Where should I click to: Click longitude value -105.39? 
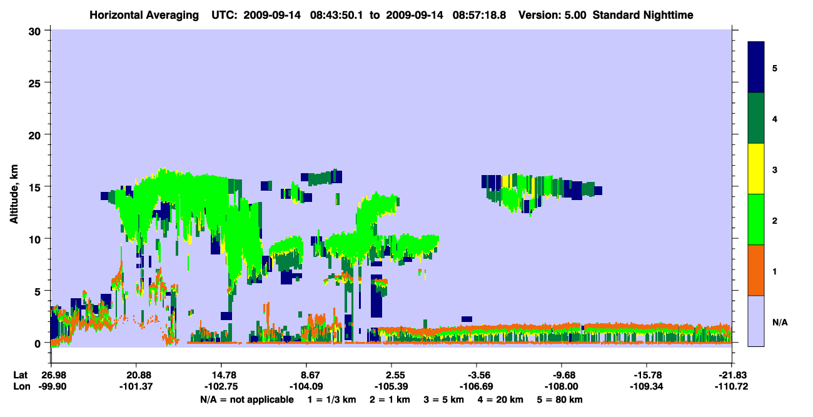pyautogui.click(x=391, y=387)
